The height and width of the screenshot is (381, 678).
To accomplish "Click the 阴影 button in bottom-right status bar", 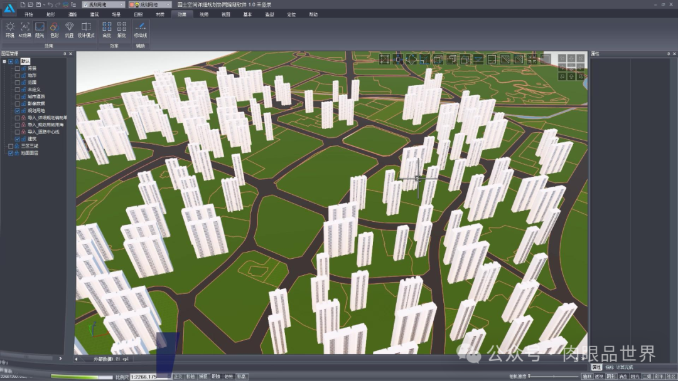I will [x=611, y=377].
